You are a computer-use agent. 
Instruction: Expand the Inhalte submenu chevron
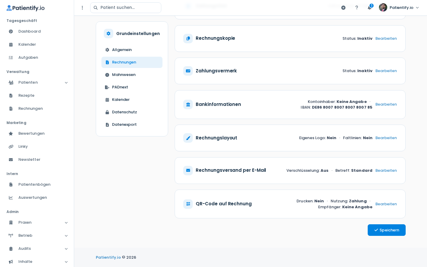tap(66, 262)
